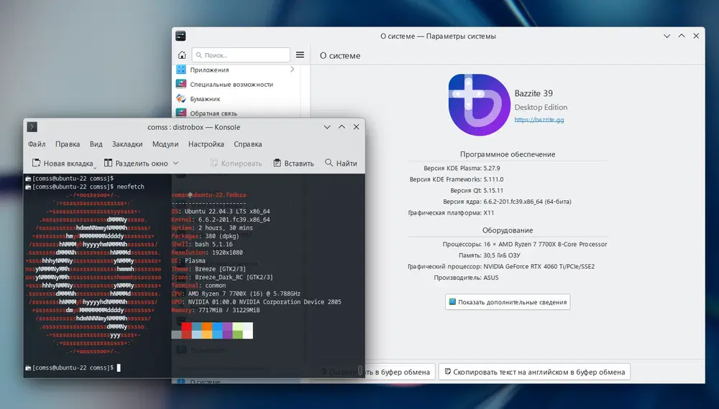
Task: Click the Приложения sidebar icon
Action: pyautogui.click(x=181, y=70)
